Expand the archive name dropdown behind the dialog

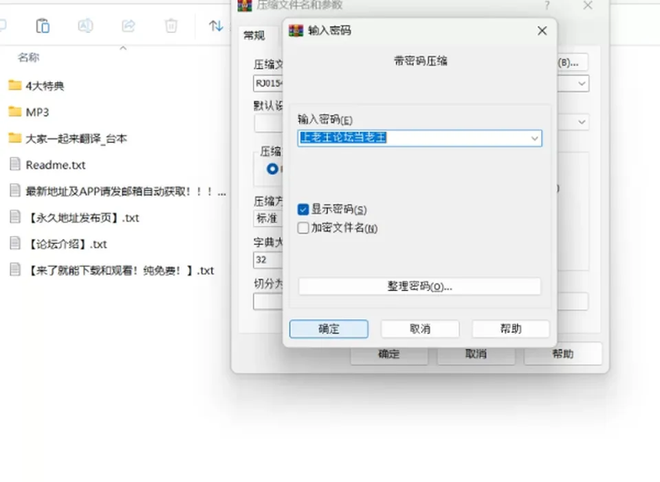(582, 84)
